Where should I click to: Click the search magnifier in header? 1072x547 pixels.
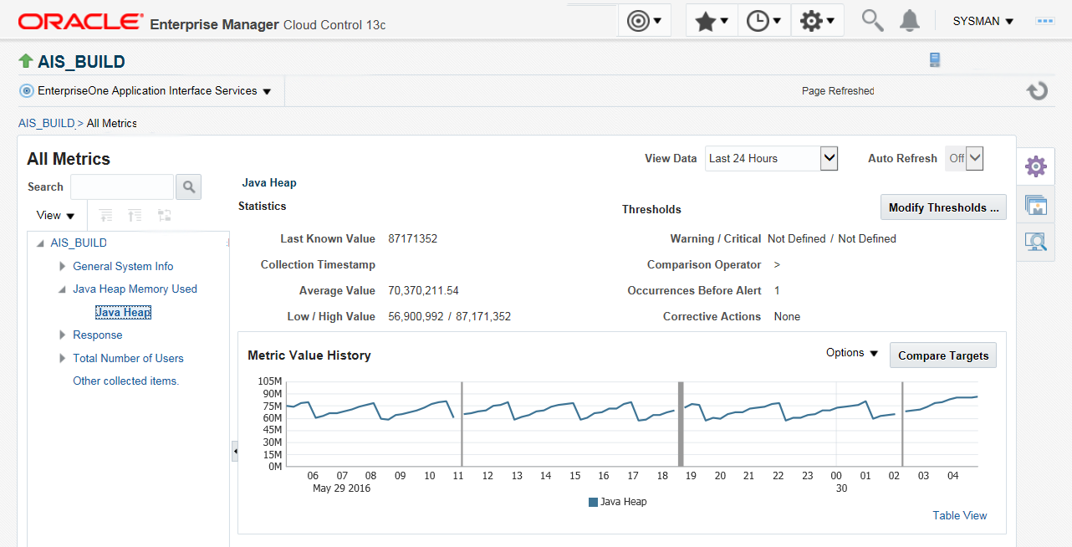click(x=872, y=21)
